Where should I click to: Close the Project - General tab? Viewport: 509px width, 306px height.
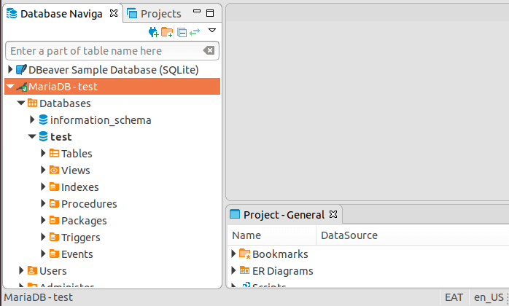point(333,214)
